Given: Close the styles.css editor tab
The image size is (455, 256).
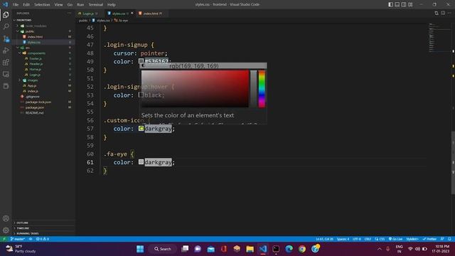Looking at the screenshot, I should [132, 14].
